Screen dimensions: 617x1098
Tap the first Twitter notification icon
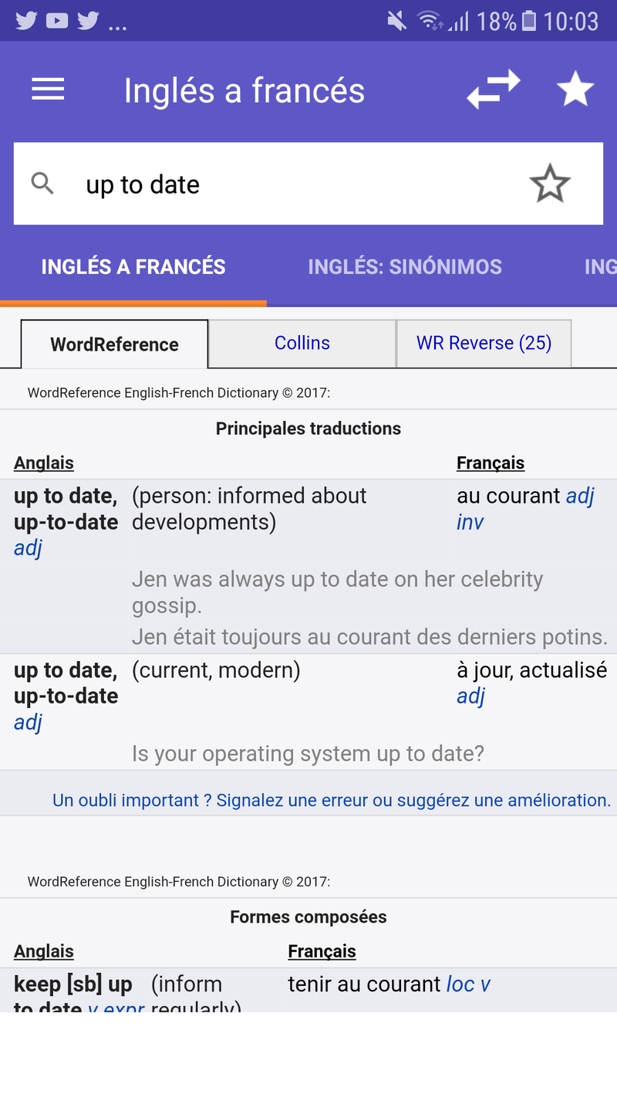coord(26,21)
